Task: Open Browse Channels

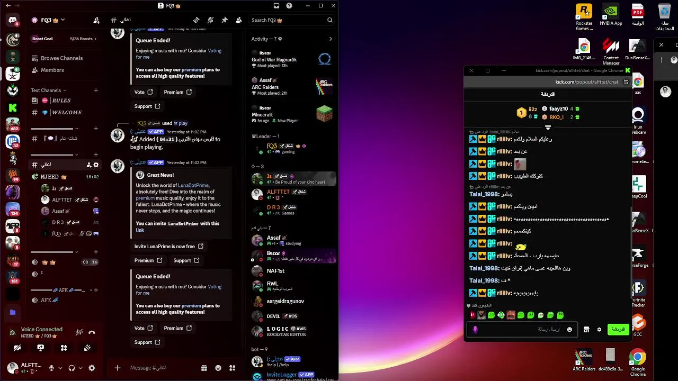Action: click(x=63, y=58)
